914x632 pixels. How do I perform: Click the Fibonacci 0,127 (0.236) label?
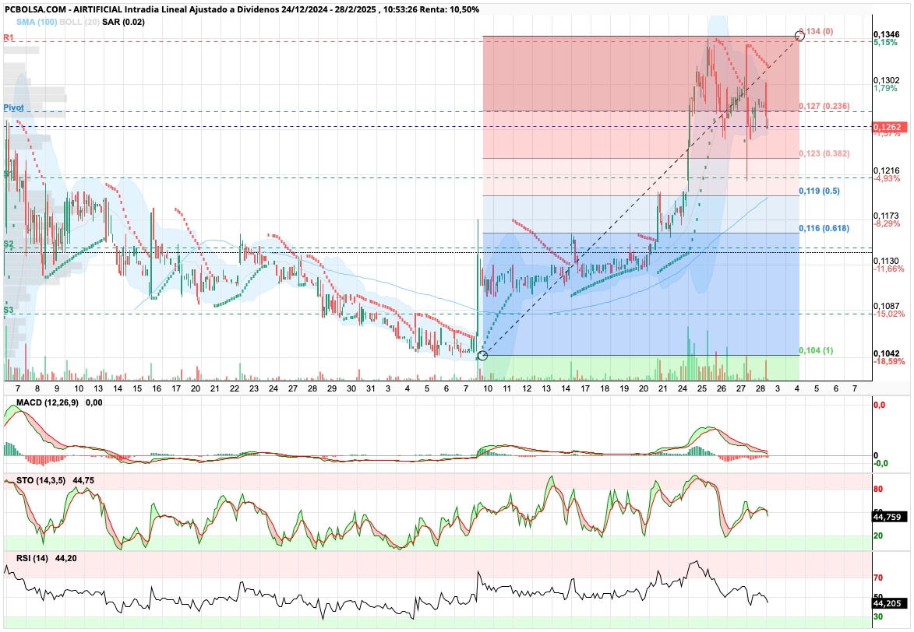pos(824,106)
